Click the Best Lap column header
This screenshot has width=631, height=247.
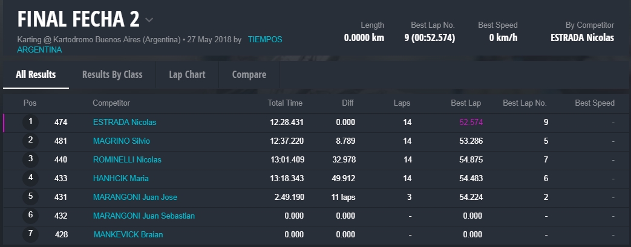[466, 103]
